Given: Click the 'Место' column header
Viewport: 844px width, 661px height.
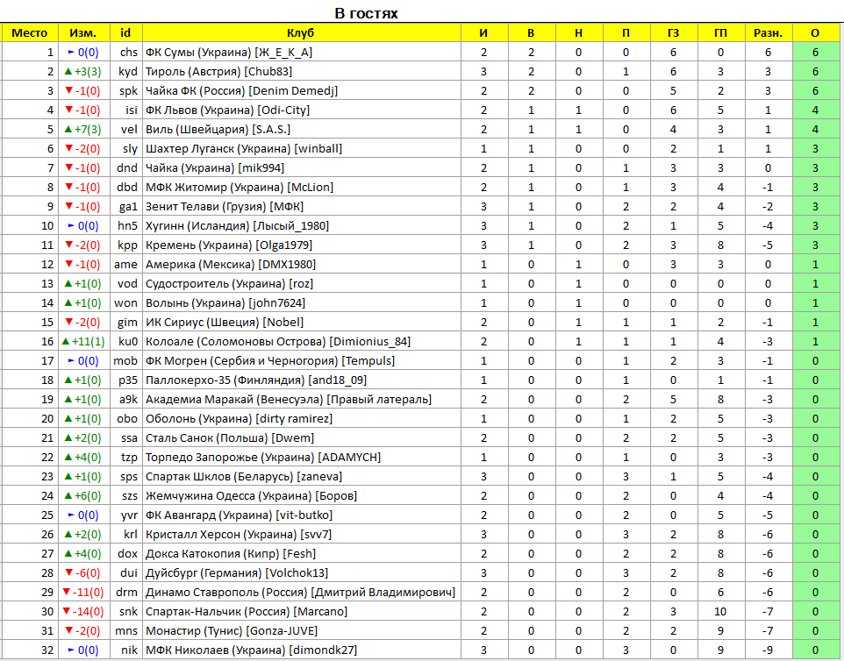Looking at the screenshot, I should pyautogui.click(x=30, y=32).
